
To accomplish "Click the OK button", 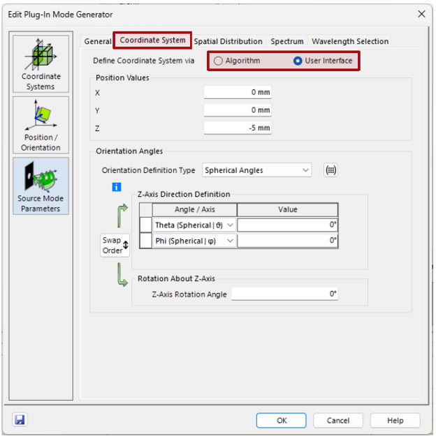I will (x=281, y=420).
